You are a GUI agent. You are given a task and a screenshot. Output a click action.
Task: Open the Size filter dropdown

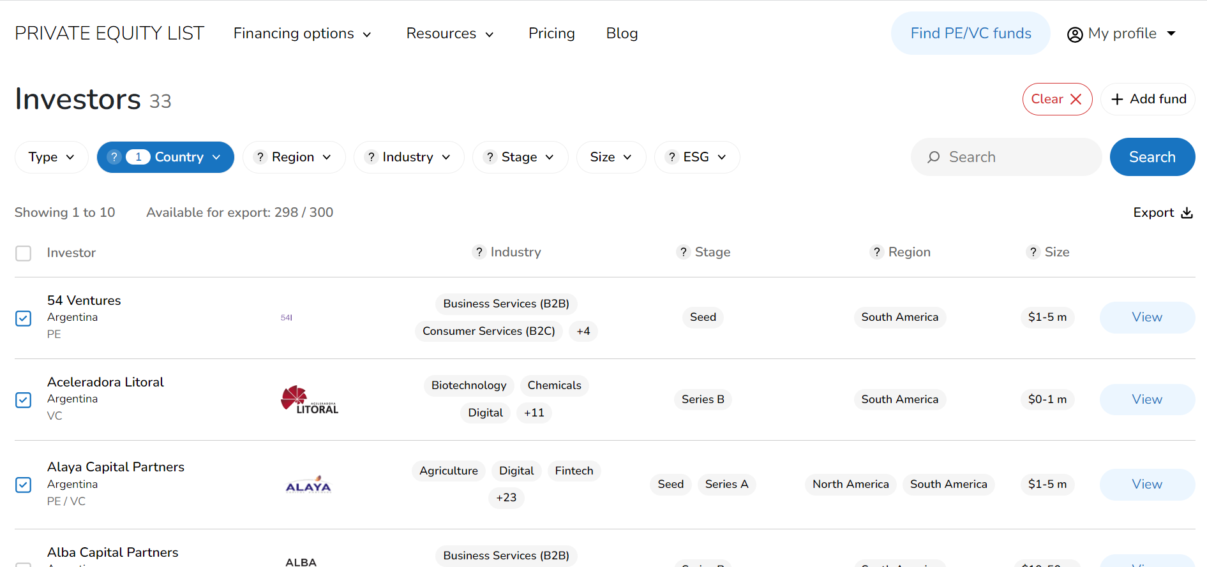(x=611, y=157)
